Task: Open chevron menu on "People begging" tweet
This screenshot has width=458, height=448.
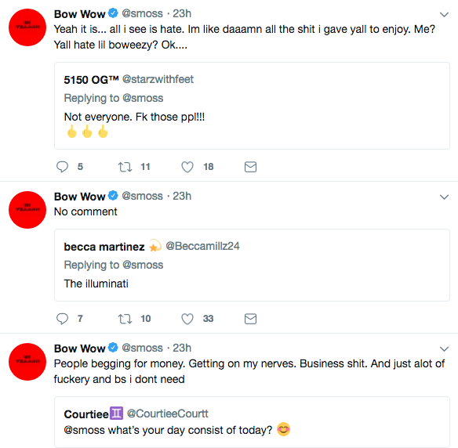Action: coord(444,349)
